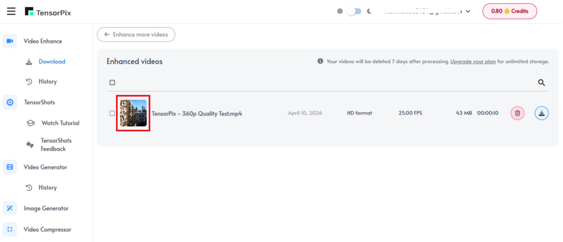Expand the account email dropdown
Image resolution: width=563 pixels, height=242 pixels.
pos(468,11)
